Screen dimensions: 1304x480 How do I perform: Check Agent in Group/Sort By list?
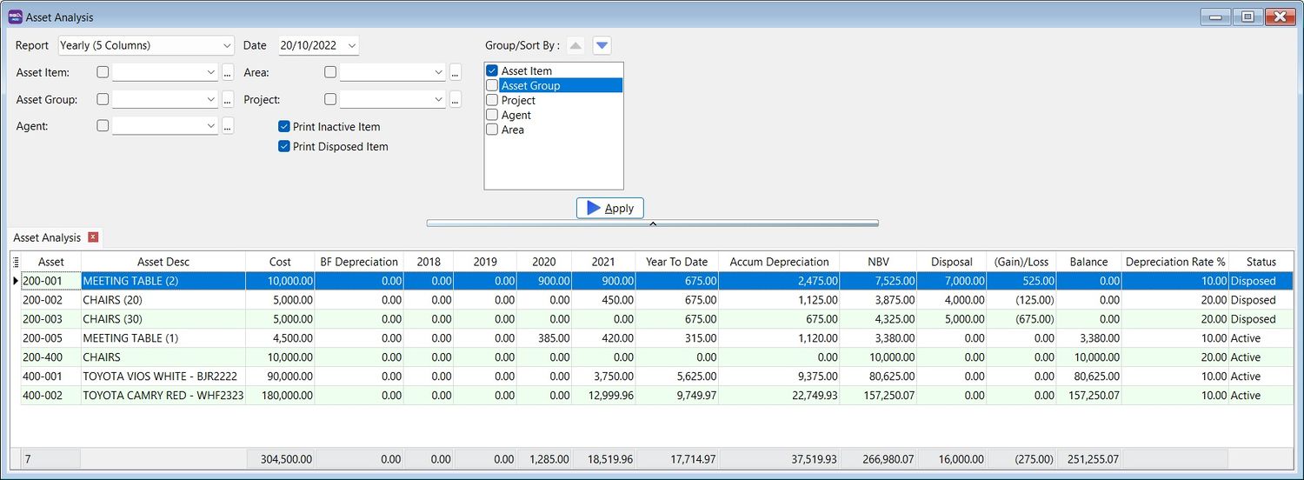click(x=492, y=116)
